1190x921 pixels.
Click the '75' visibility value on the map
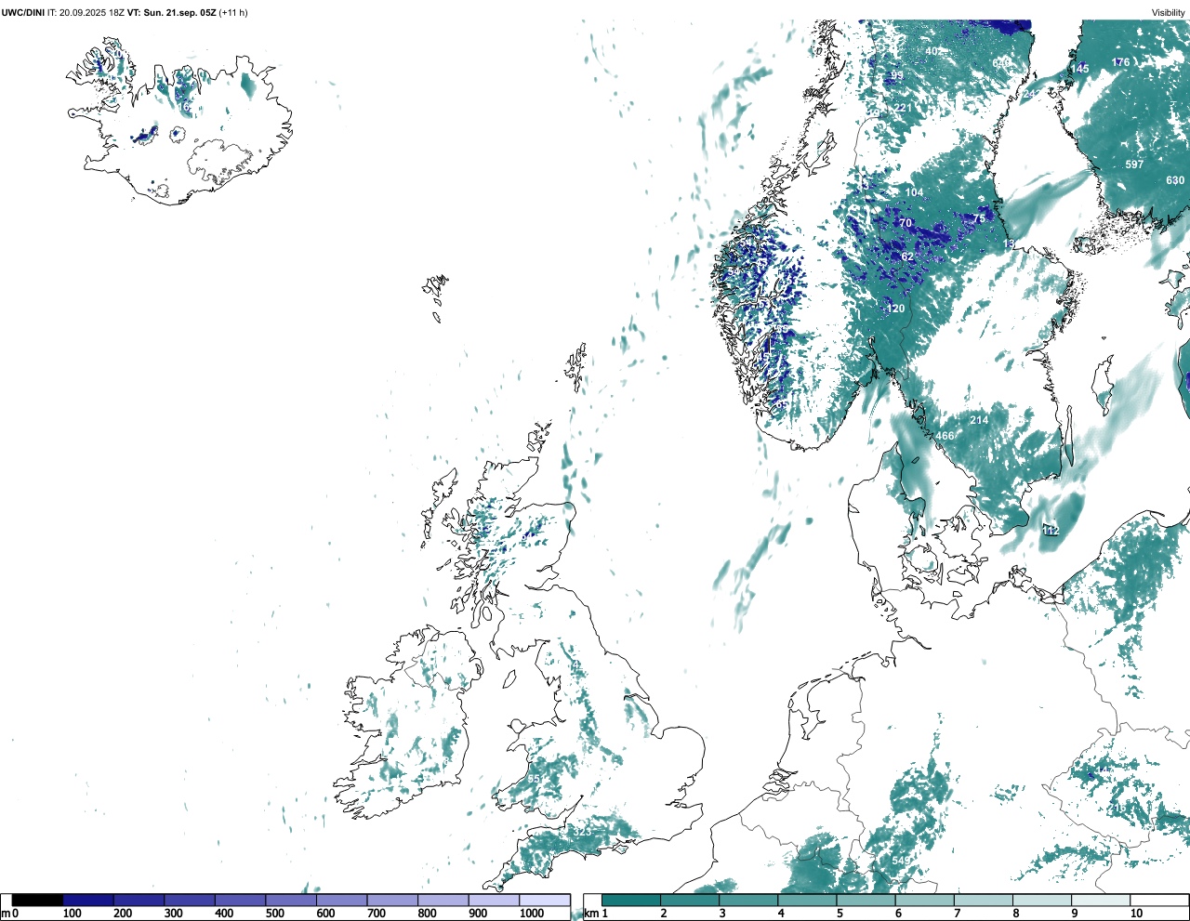click(979, 218)
